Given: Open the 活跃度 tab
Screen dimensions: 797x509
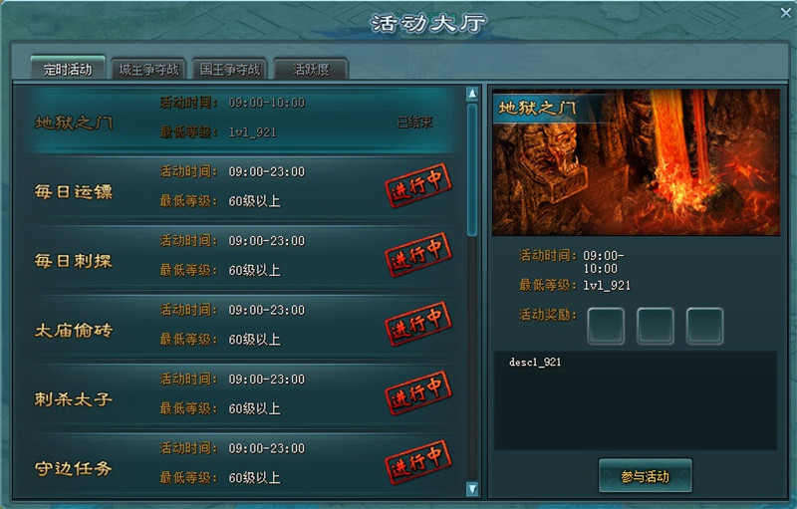Looking at the screenshot, I should (x=311, y=69).
